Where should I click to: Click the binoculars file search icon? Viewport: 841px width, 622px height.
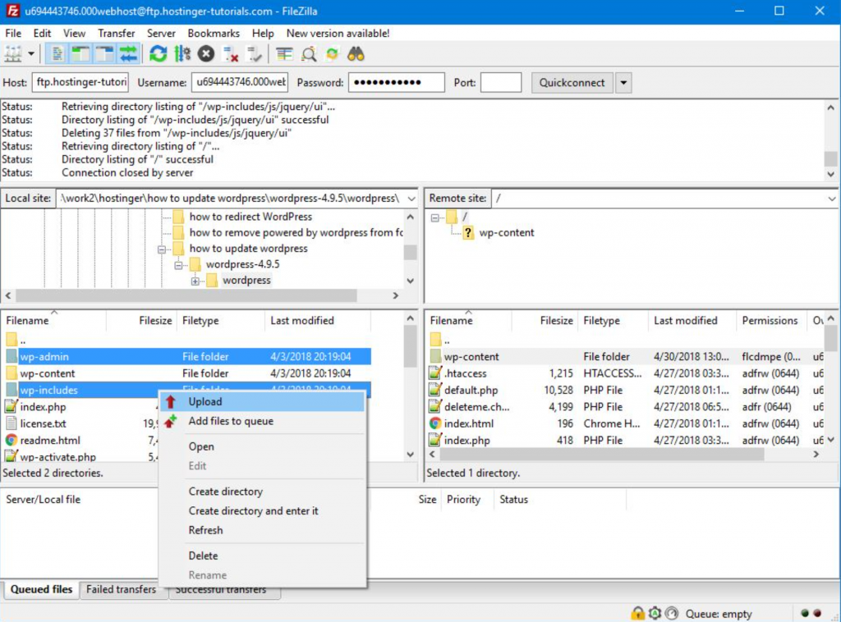click(356, 54)
